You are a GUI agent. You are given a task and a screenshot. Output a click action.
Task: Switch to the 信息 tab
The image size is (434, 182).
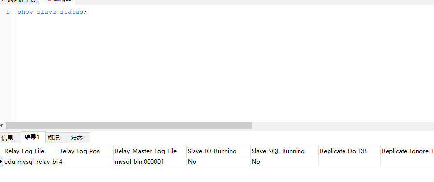pos(7,138)
